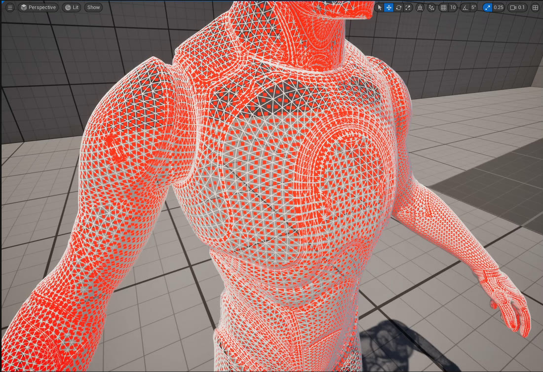Toggle world/local coordinate system
This screenshot has height=372, width=543.
(x=420, y=7)
